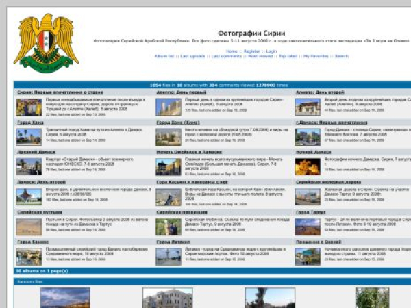This screenshot has width=411, height=308.
Task: Select Album list in navigation menu
Action: [x=164, y=56]
